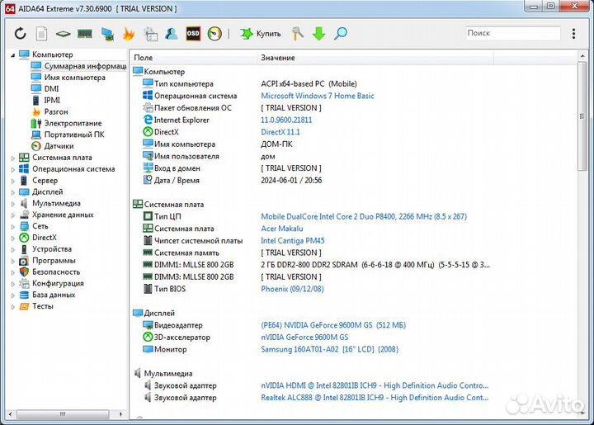Expand the Дисплей tree node
594x425 pixels.
pyautogui.click(x=12, y=192)
